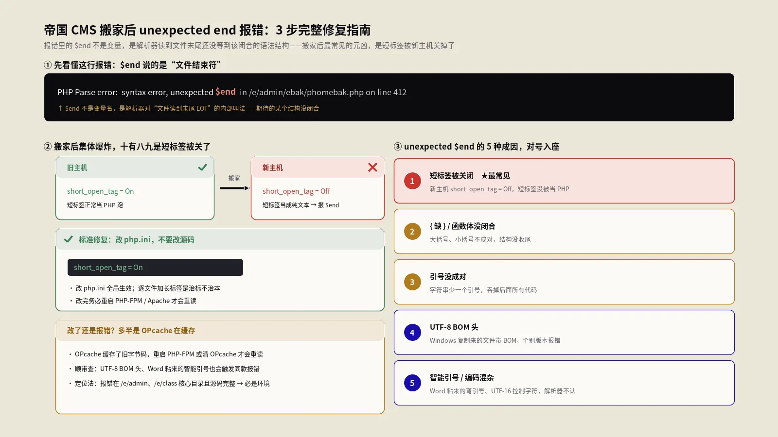Click 短标签正常当 PHP 跑 text

pyautogui.click(x=95, y=205)
